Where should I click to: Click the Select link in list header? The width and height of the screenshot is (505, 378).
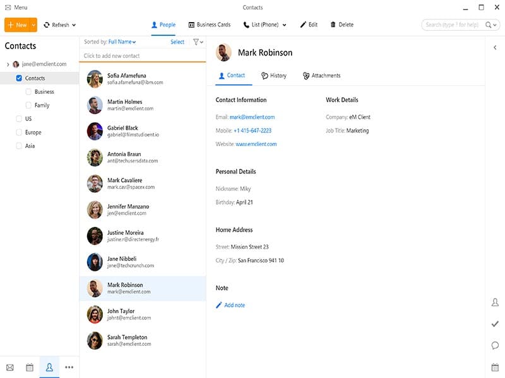177,42
